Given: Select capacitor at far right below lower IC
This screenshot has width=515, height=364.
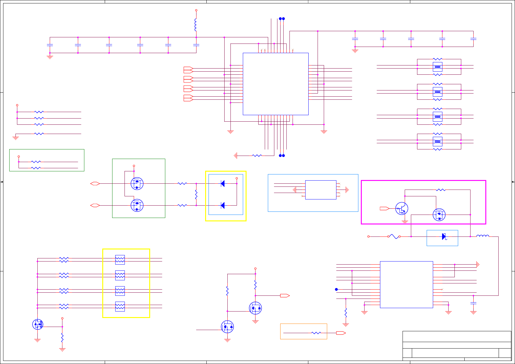Looking at the screenshot, I should pos(473,303).
